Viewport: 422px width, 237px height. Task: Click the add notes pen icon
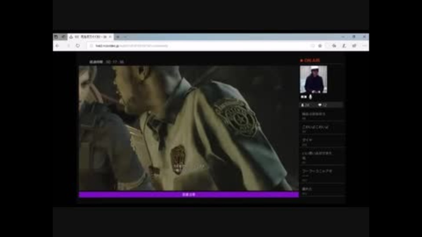(344, 46)
